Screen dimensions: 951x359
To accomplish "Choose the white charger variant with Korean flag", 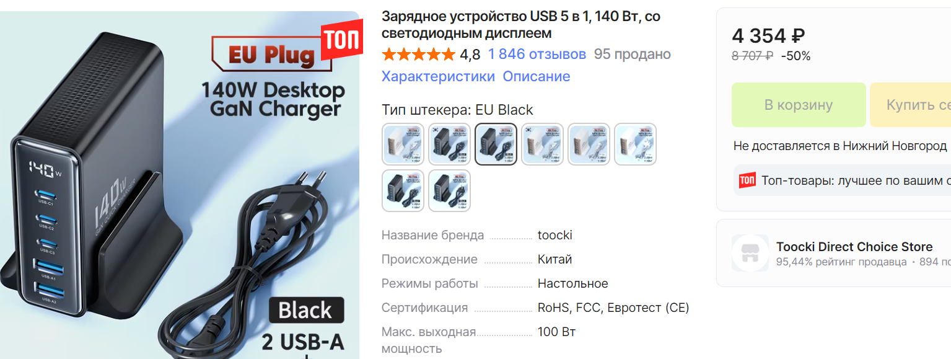I will click(542, 144).
